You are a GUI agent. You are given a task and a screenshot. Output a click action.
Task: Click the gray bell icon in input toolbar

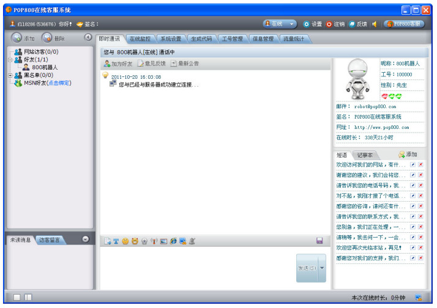(192, 241)
